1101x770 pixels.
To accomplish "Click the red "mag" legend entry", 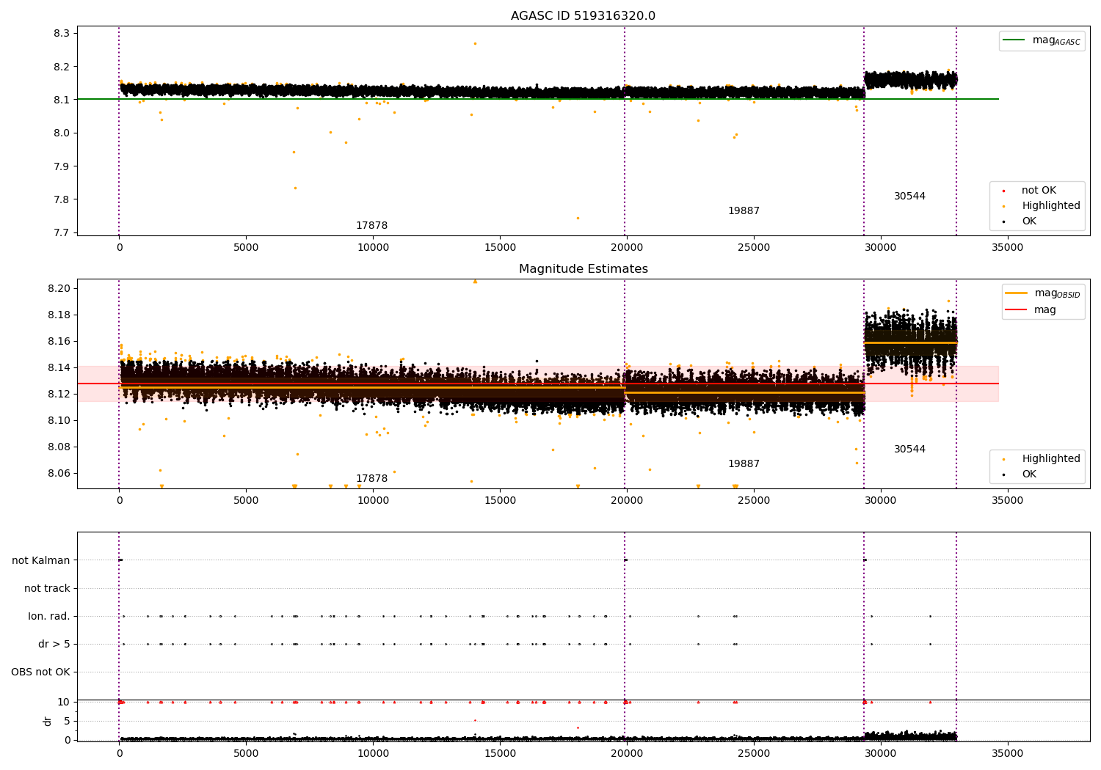I will [x=1031, y=310].
